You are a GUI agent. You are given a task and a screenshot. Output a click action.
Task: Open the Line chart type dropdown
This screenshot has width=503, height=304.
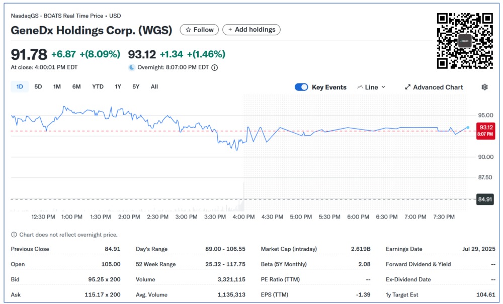[371, 87]
